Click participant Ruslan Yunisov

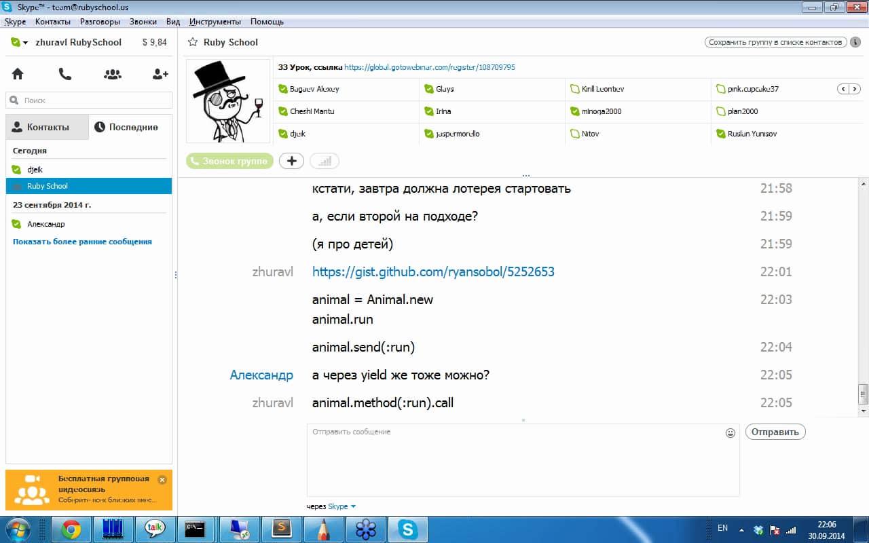coord(752,134)
